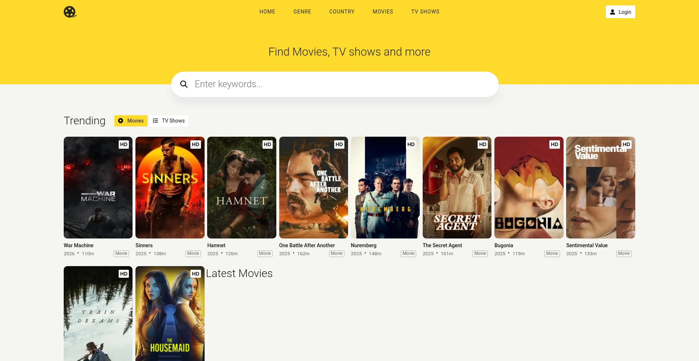Open The Housemaid poster
The image size is (699, 361).
click(170, 313)
